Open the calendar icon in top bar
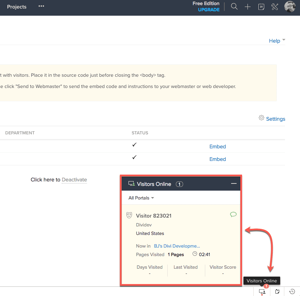The height and width of the screenshot is (296, 300). click(261, 6)
